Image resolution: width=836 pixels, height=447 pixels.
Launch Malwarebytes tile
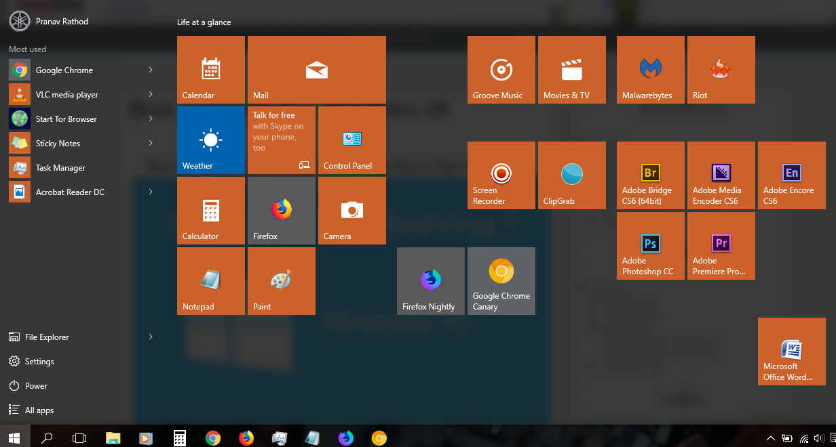651,70
